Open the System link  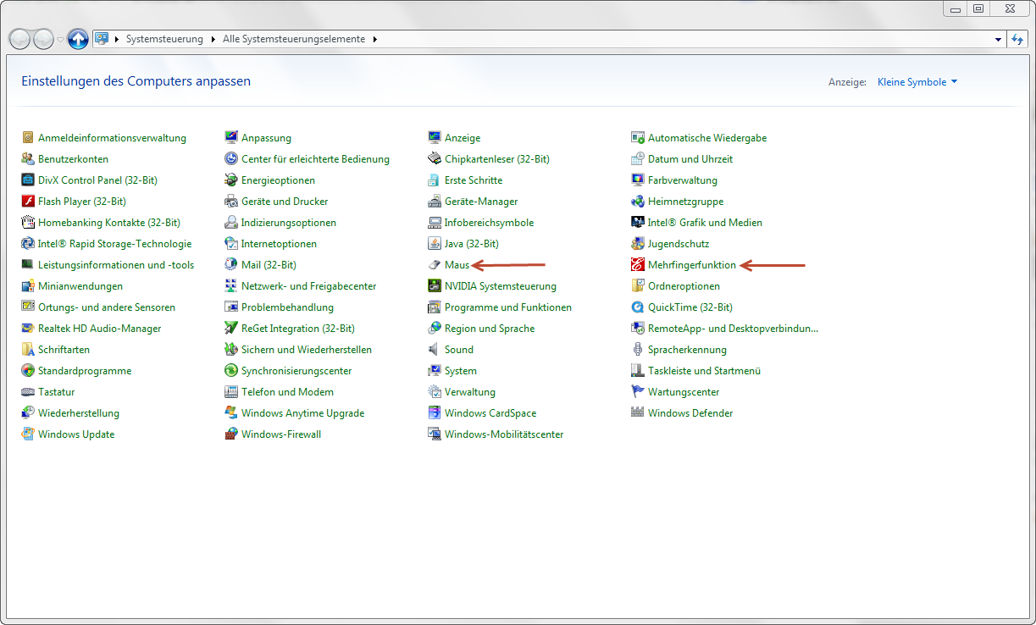[461, 371]
